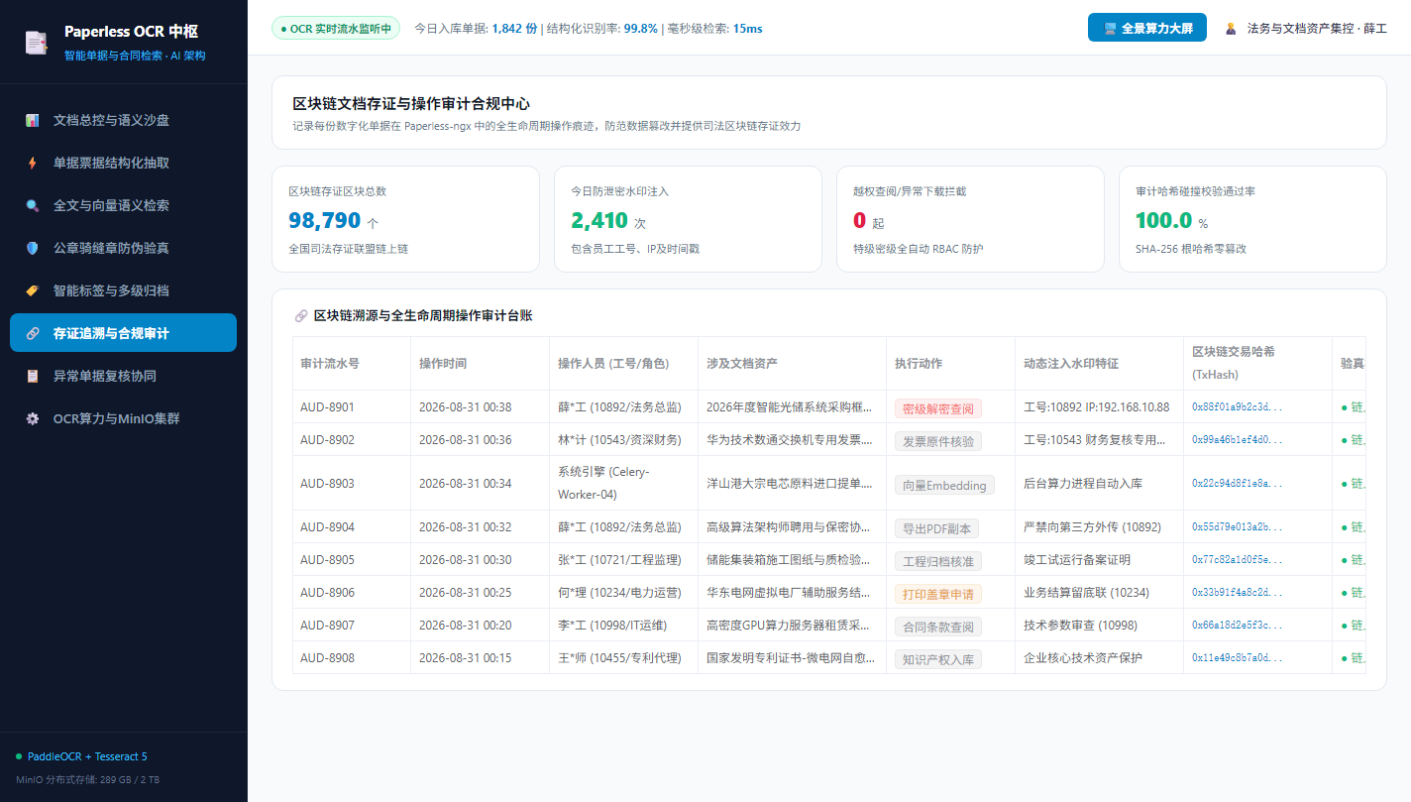This screenshot has height=802, width=1411.
Task: Open transaction hash 0x11e49c8b7a0d link
Action: pos(1237,658)
